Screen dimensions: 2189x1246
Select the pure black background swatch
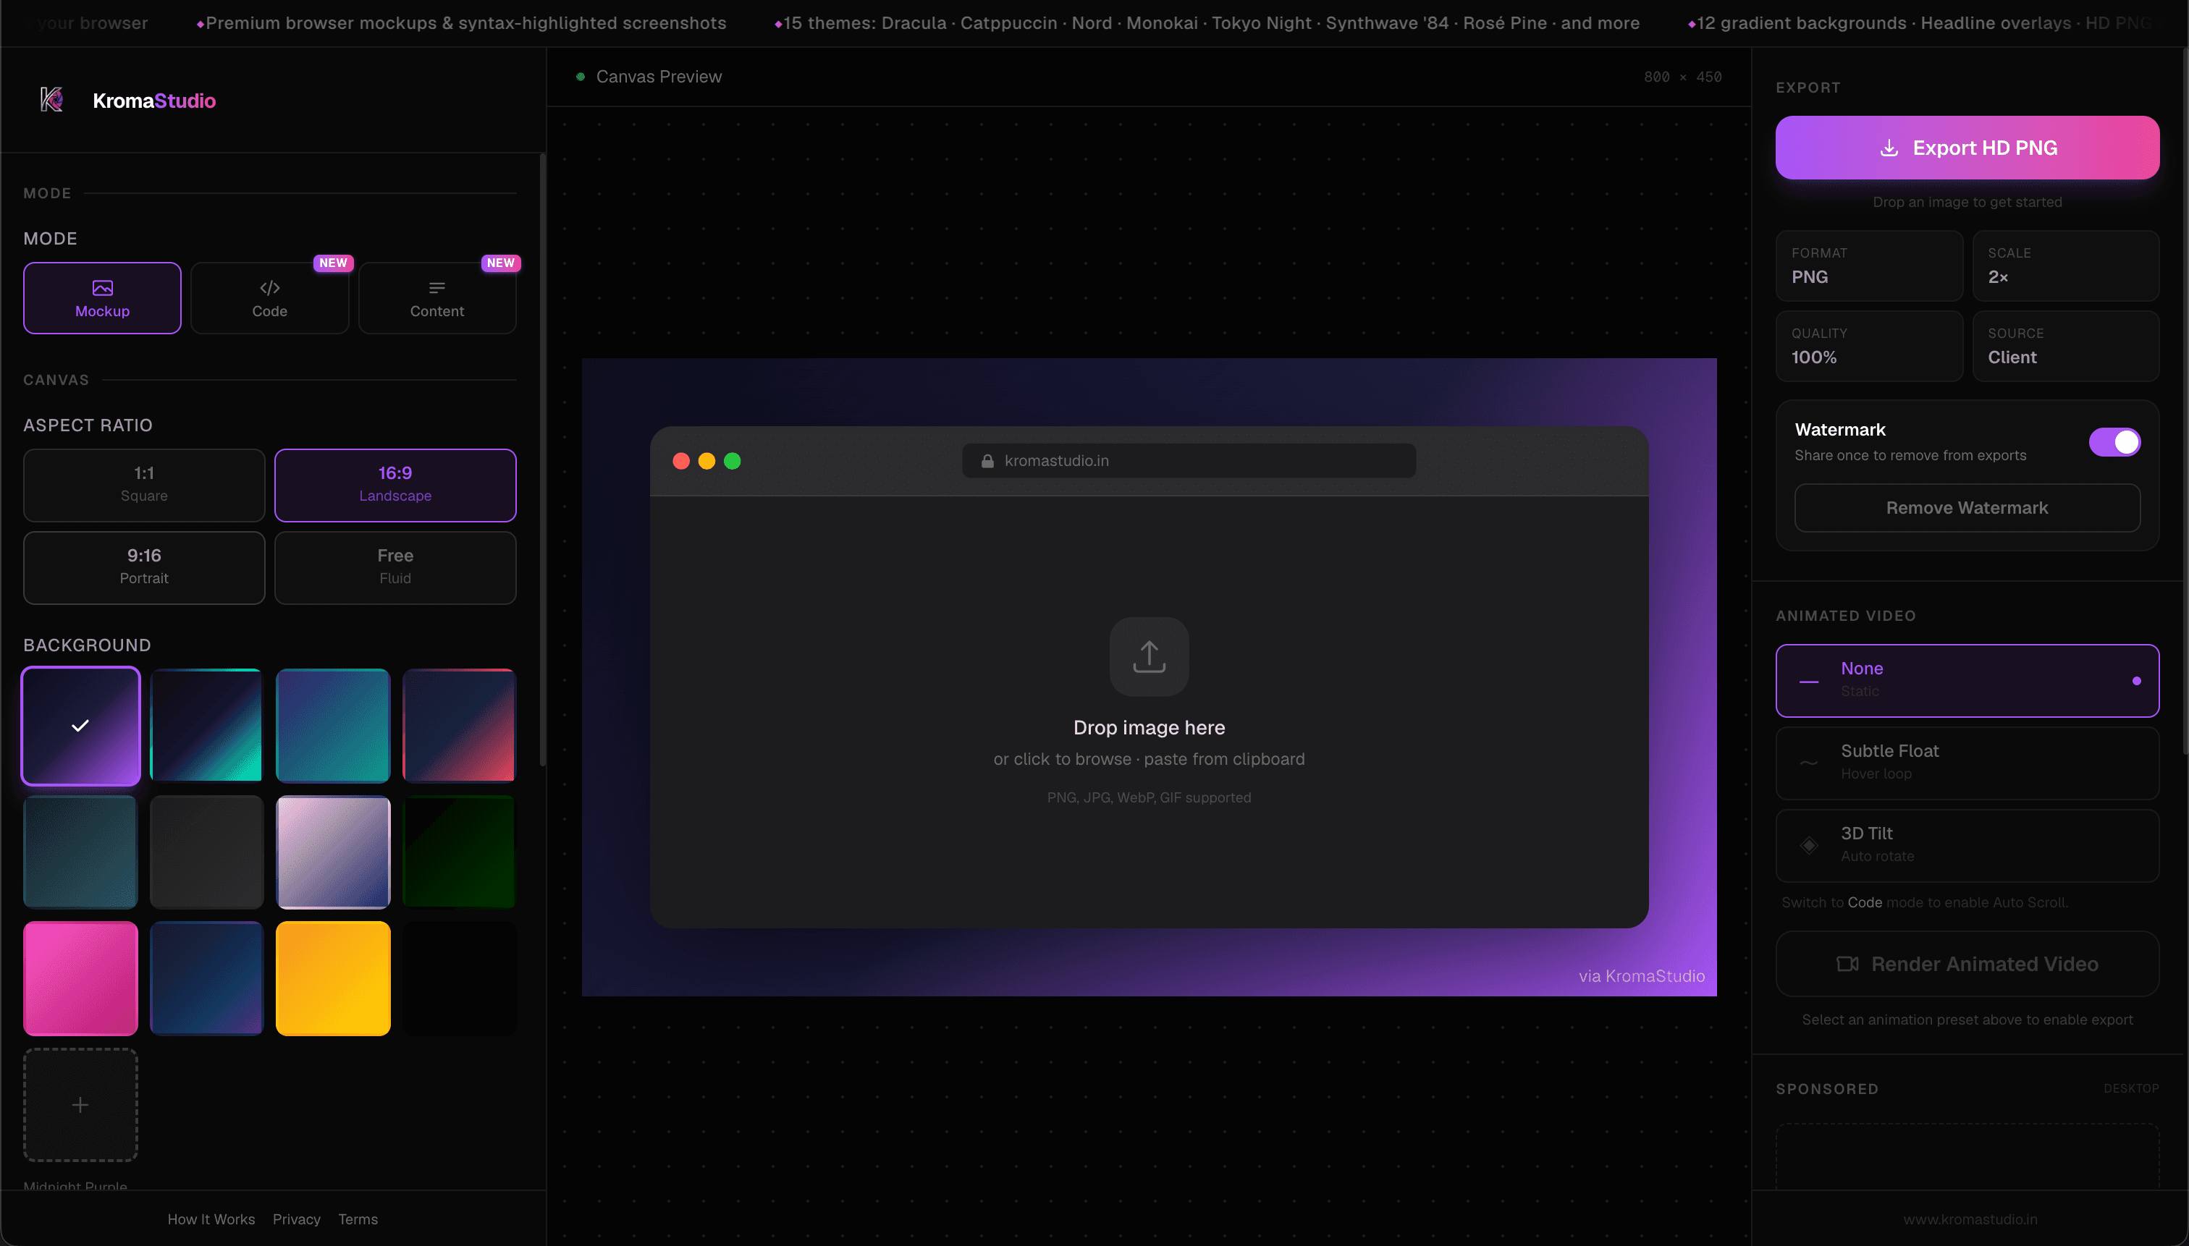click(460, 978)
